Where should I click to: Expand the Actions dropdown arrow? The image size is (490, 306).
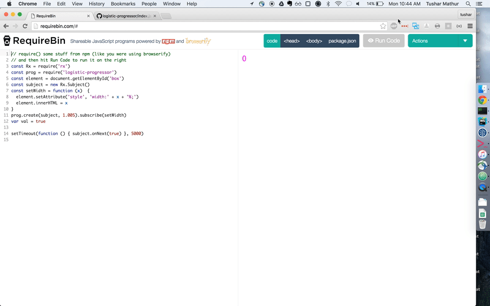[x=465, y=41]
